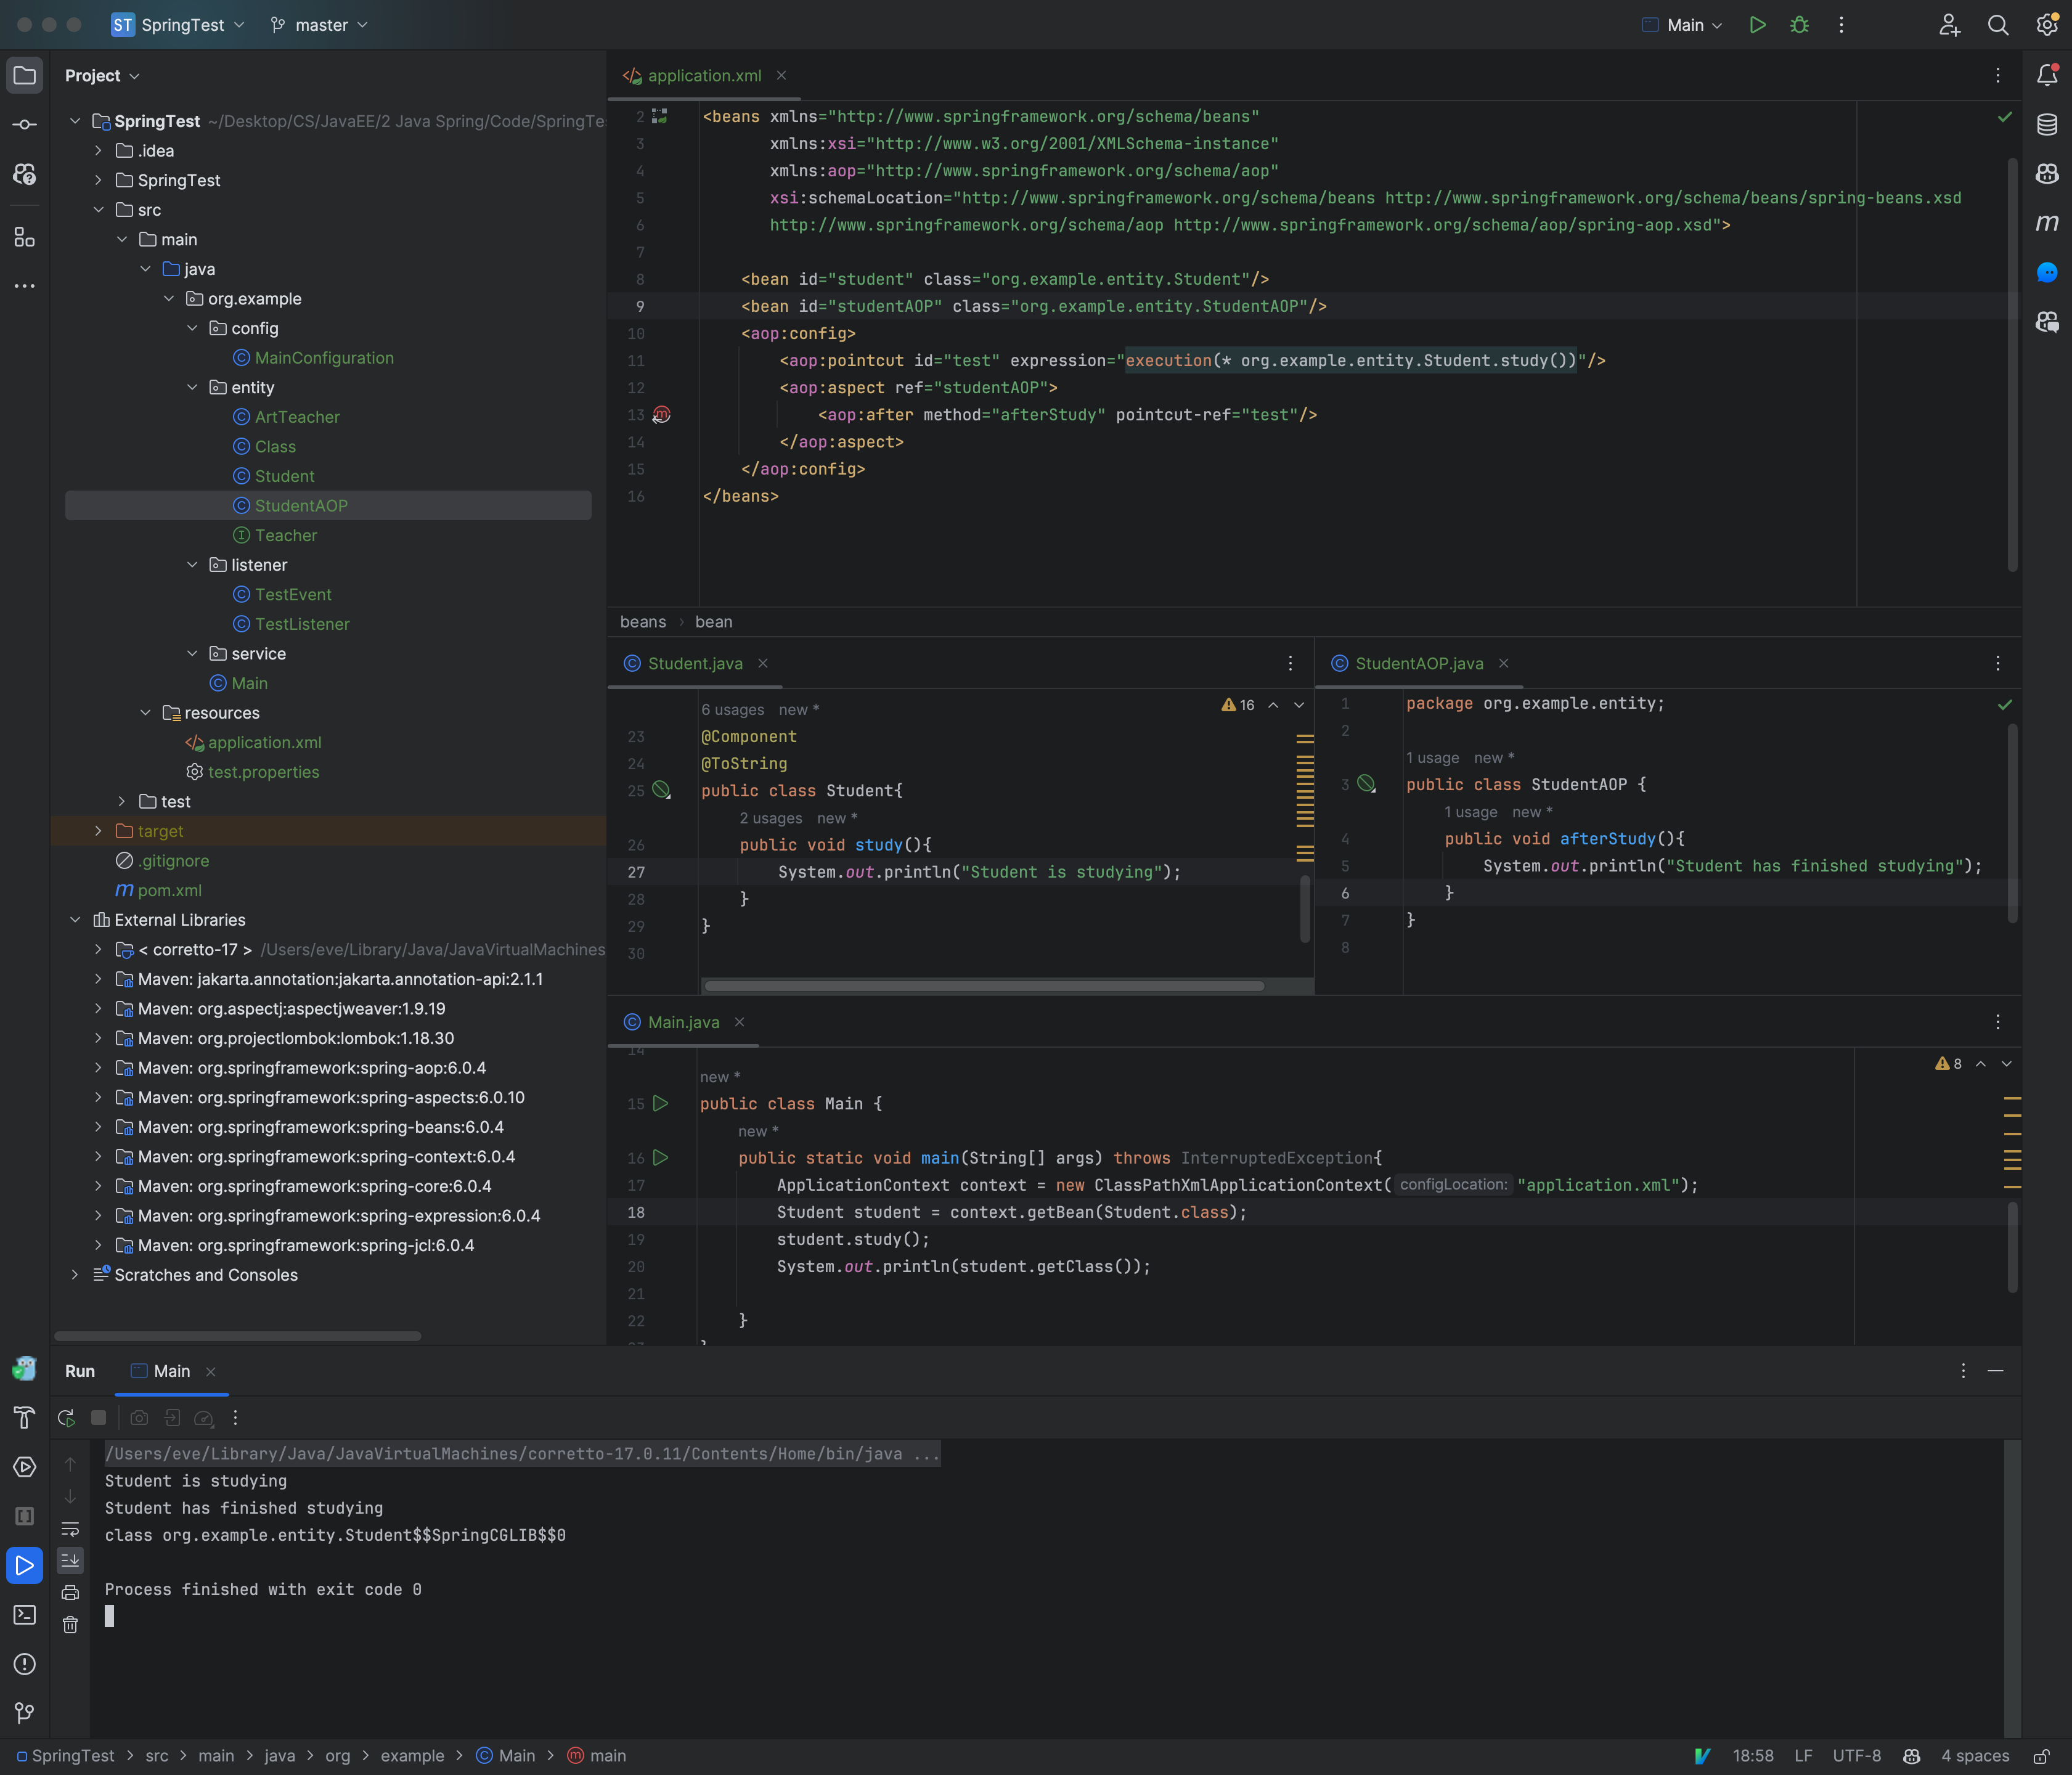
Task: Rerun Main using the restart icon
Action: 65,1418
